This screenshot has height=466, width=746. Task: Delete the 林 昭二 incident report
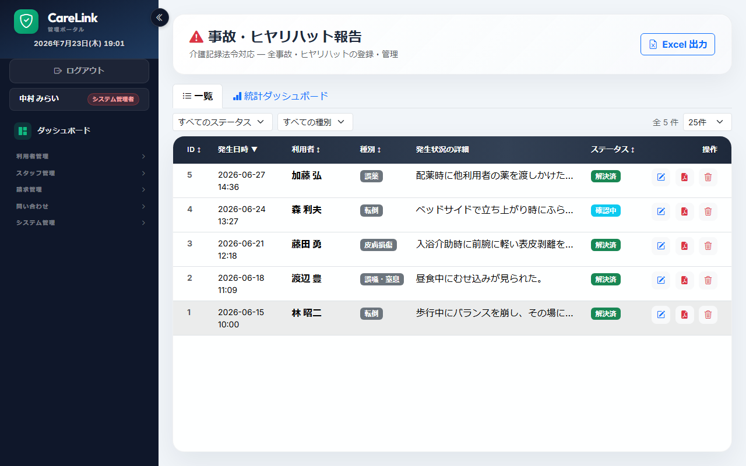[x=708, y=315]
